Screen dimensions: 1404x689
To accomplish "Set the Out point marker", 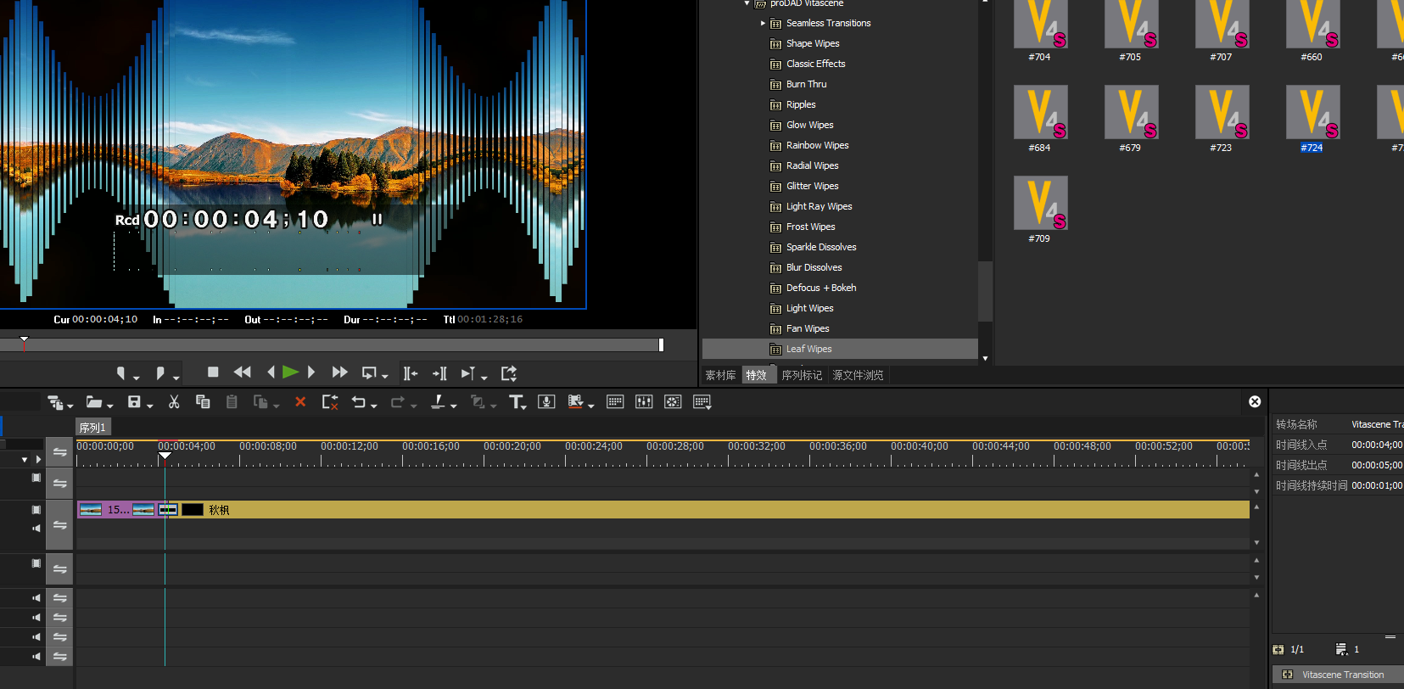I will pyautogui.click(x=160, y=373).
